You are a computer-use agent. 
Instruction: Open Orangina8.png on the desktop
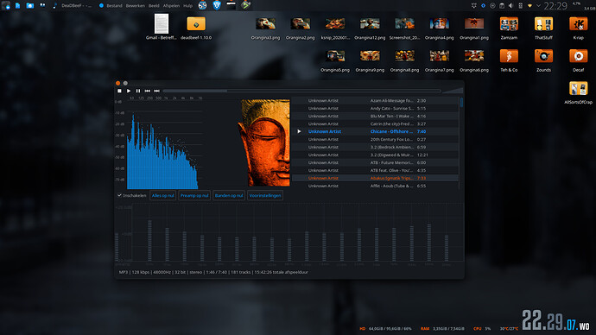coord(404,60)
